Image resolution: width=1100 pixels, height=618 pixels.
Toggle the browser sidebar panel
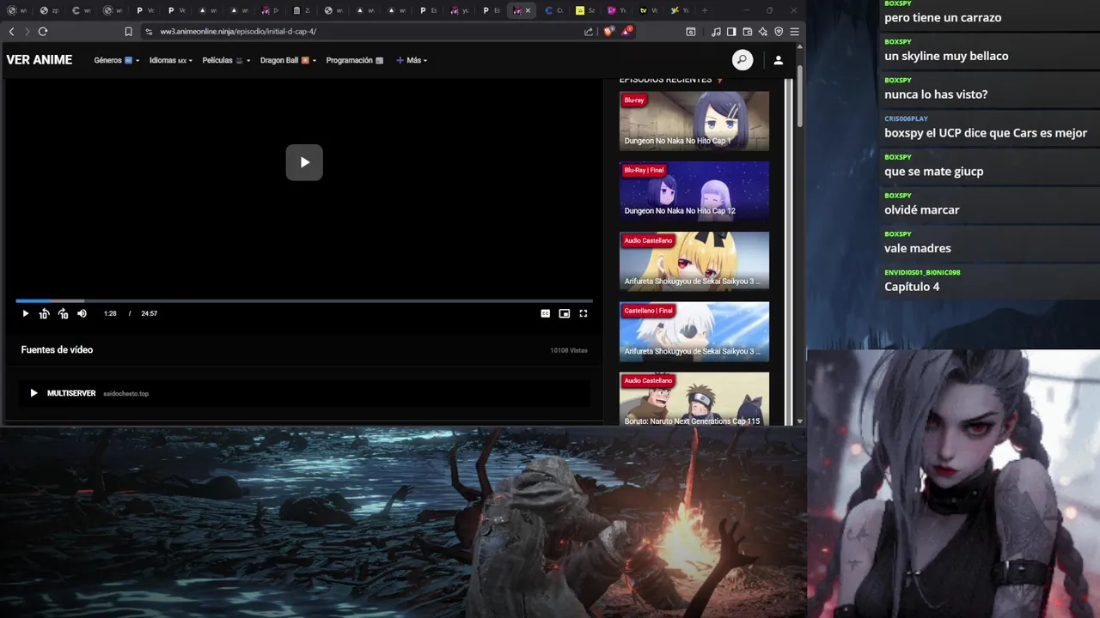click(x=731, y=32)
